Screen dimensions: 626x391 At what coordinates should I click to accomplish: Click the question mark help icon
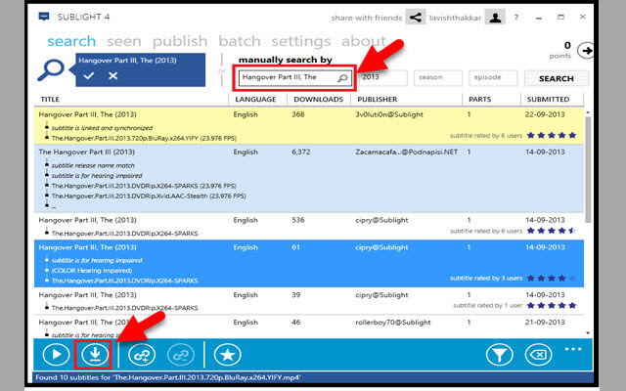point(516,18)
